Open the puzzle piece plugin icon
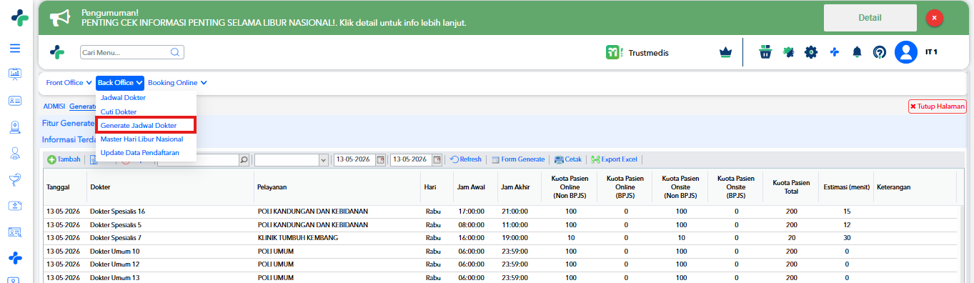The image size is (974, 283). point(788,52)
